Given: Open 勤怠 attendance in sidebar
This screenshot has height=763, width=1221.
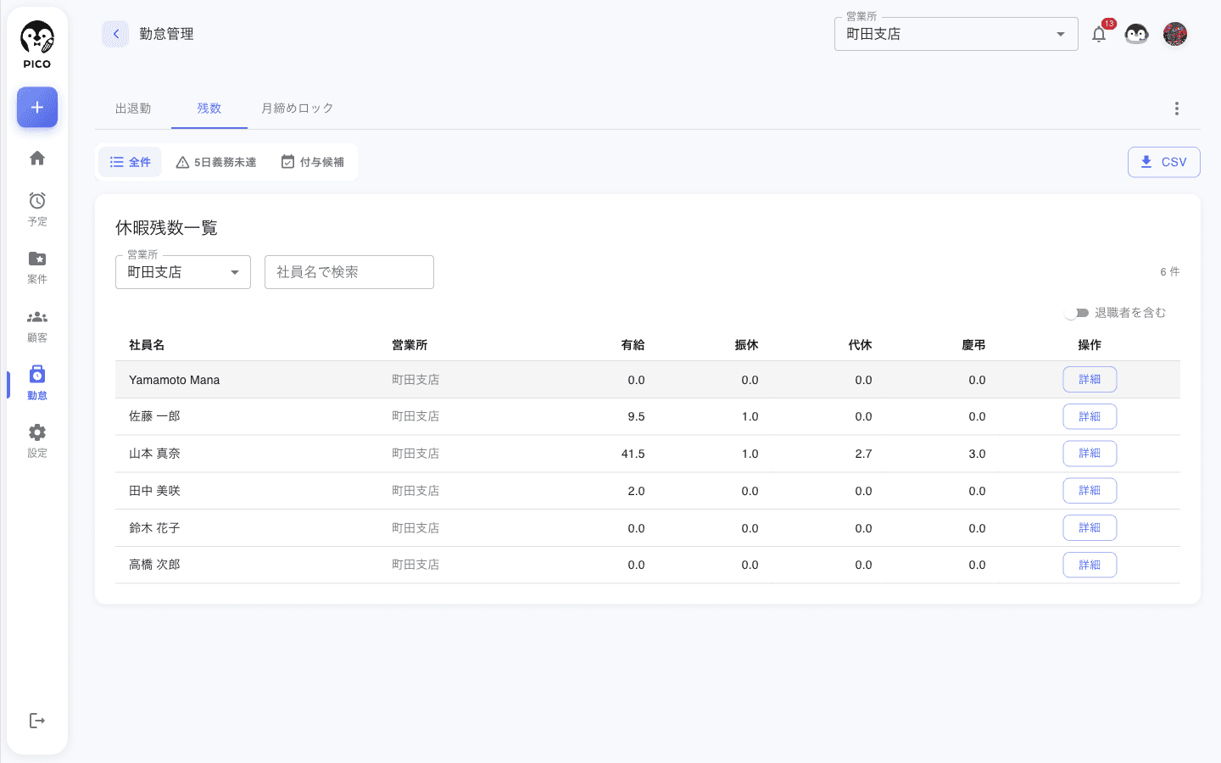Looking at the screenshot, I should click(37, 383).
